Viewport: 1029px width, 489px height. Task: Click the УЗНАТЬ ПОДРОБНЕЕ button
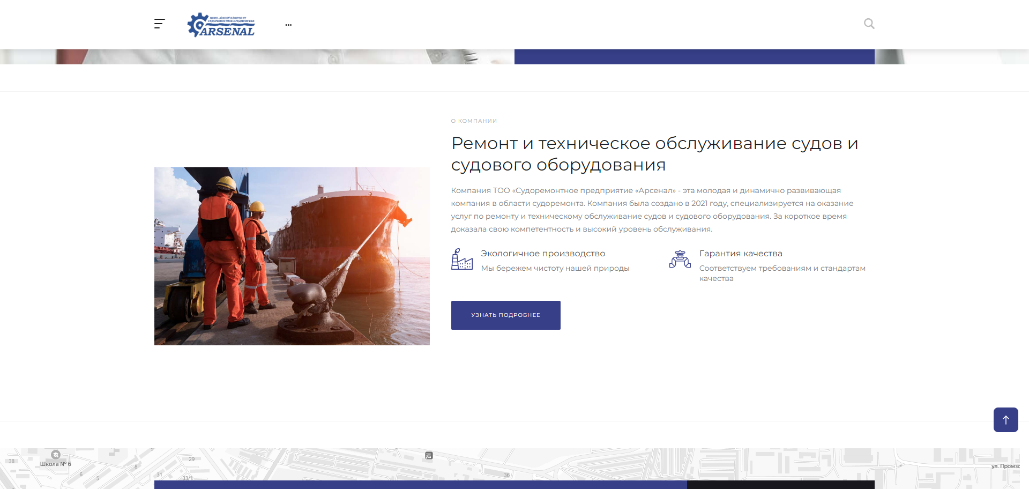[505, 315]
